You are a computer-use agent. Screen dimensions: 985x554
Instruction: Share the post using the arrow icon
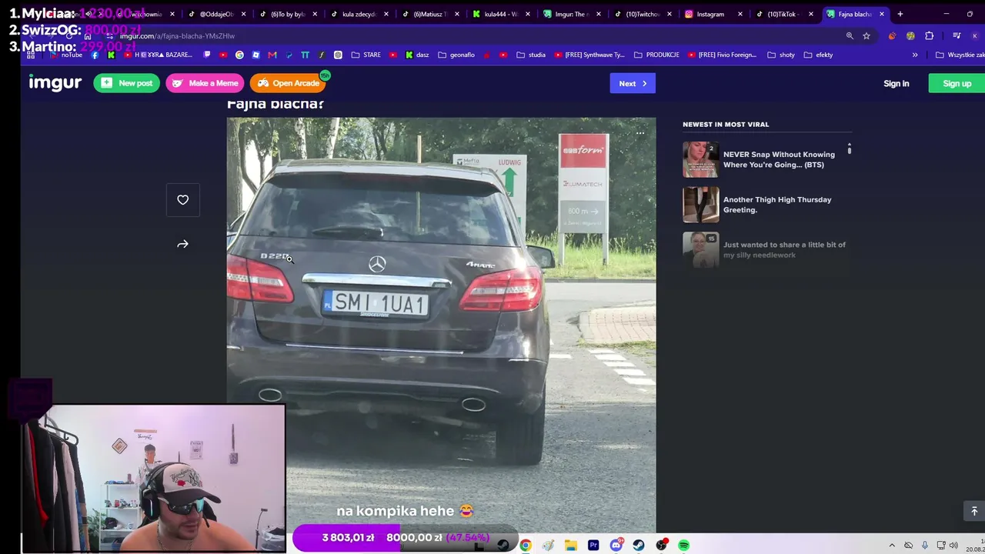183,244
